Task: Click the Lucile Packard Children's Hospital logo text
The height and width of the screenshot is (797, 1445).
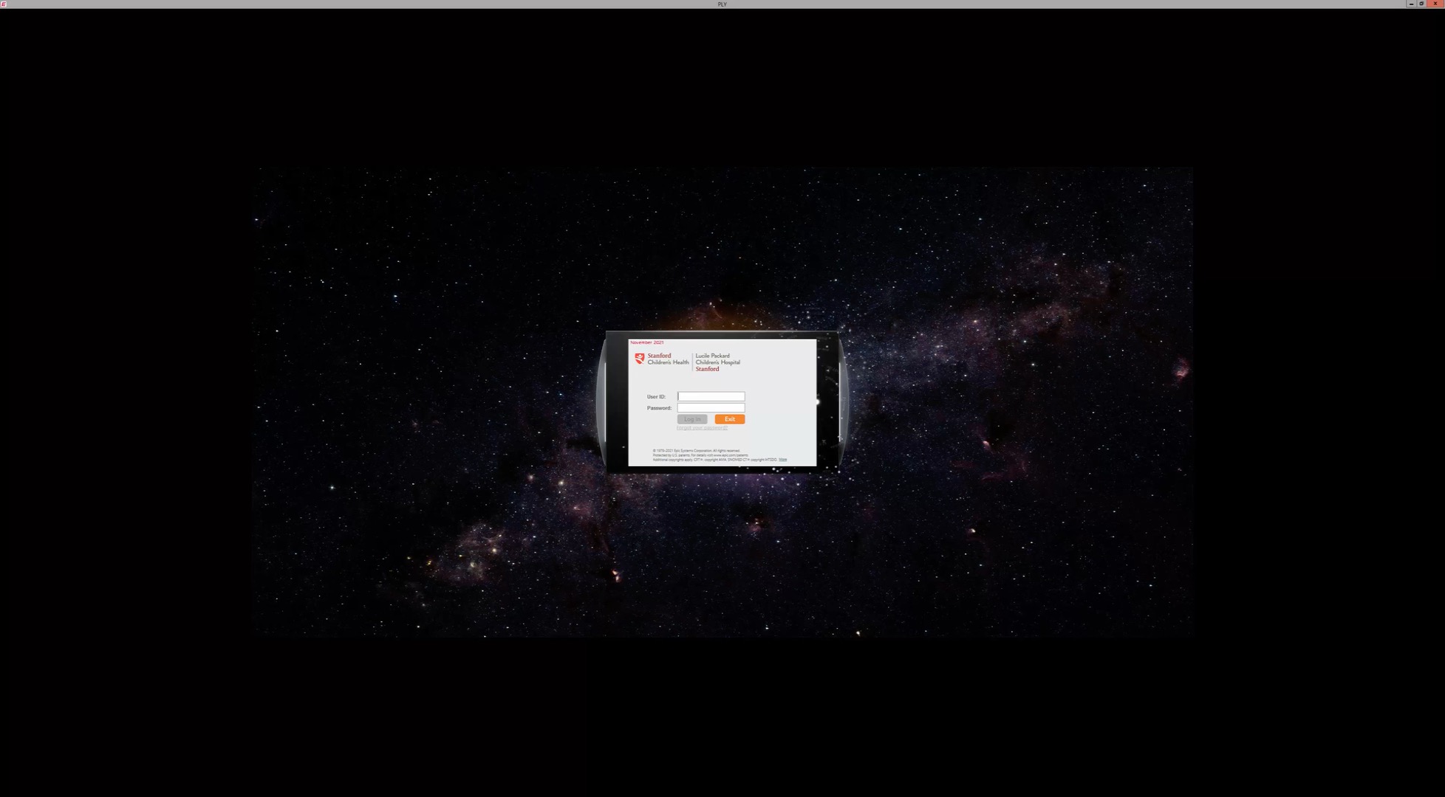Action: [717, 359]
